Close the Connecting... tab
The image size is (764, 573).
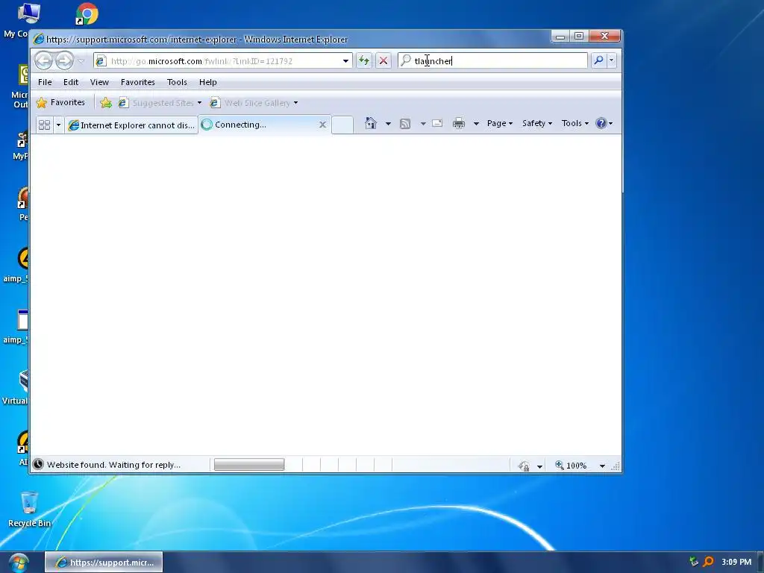click(x=322, y=125)
